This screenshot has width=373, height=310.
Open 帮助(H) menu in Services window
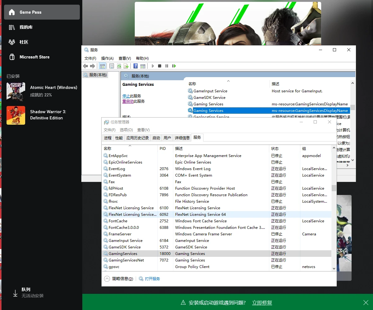tap(142, 58)
